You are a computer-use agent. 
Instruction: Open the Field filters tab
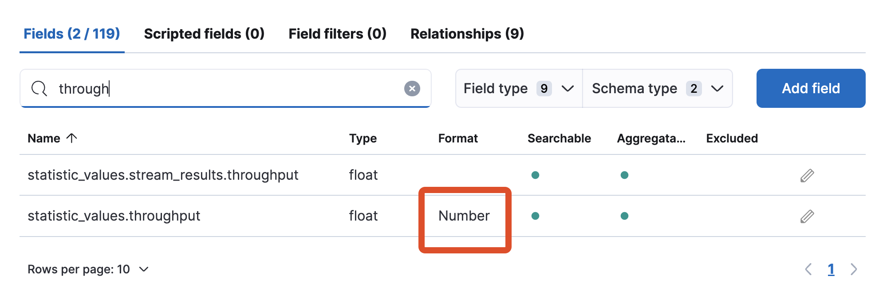pyautogui.click(x=337, y=34)
